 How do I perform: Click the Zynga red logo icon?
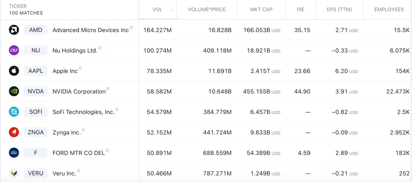pyautogui.click(x=14, y=132)
